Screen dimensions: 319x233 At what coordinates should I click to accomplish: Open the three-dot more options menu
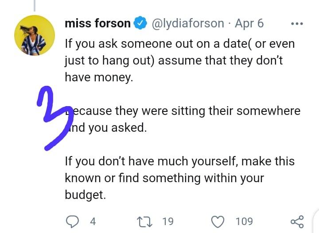tap(296, 23)
